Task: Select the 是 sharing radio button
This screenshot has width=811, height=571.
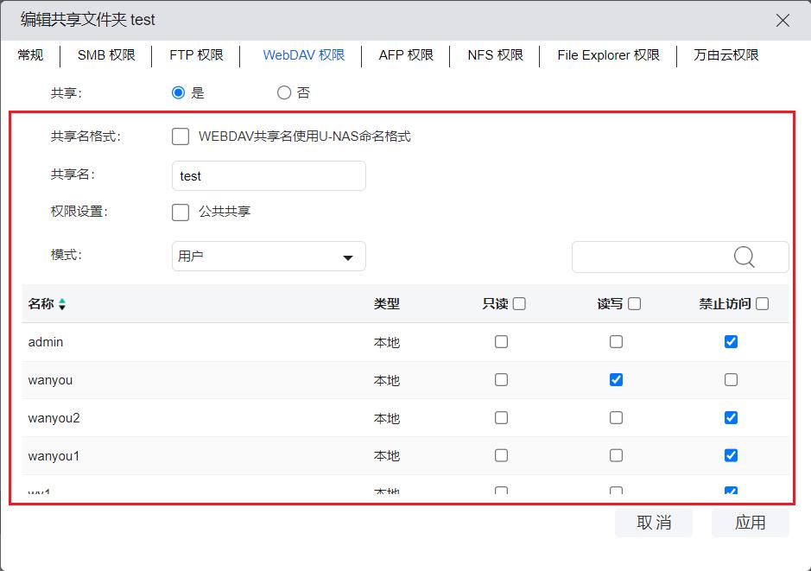Action: pos(179,92)
